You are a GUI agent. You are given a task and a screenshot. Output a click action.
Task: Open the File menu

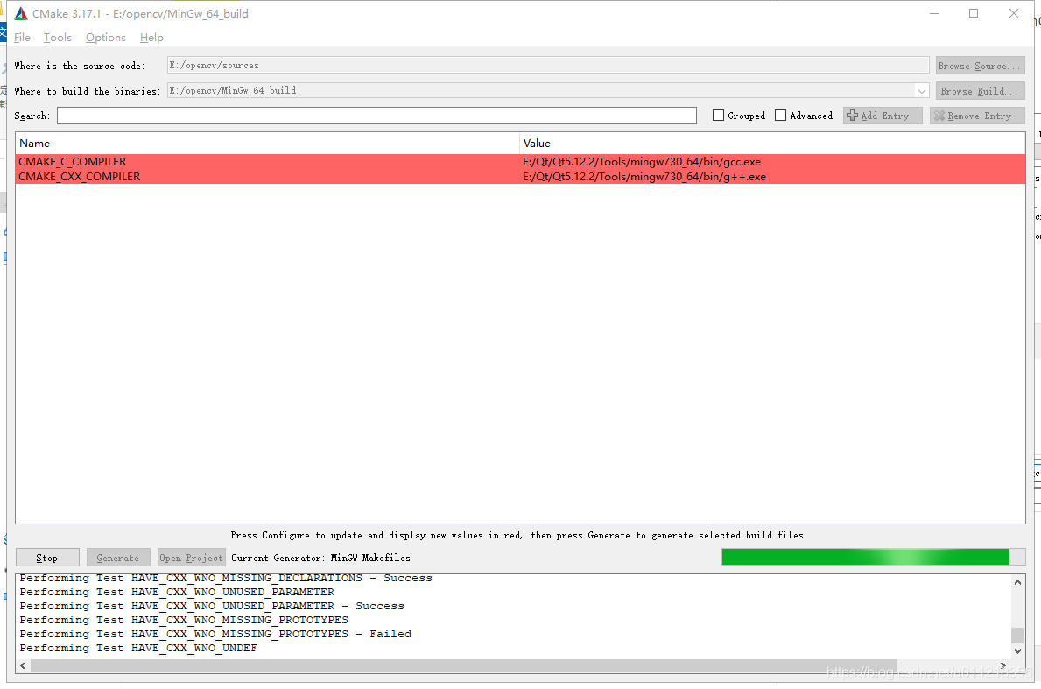(x=22, y=37)
